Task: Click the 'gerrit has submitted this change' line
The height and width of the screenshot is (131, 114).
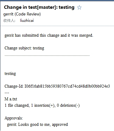Action: (49, 35)
